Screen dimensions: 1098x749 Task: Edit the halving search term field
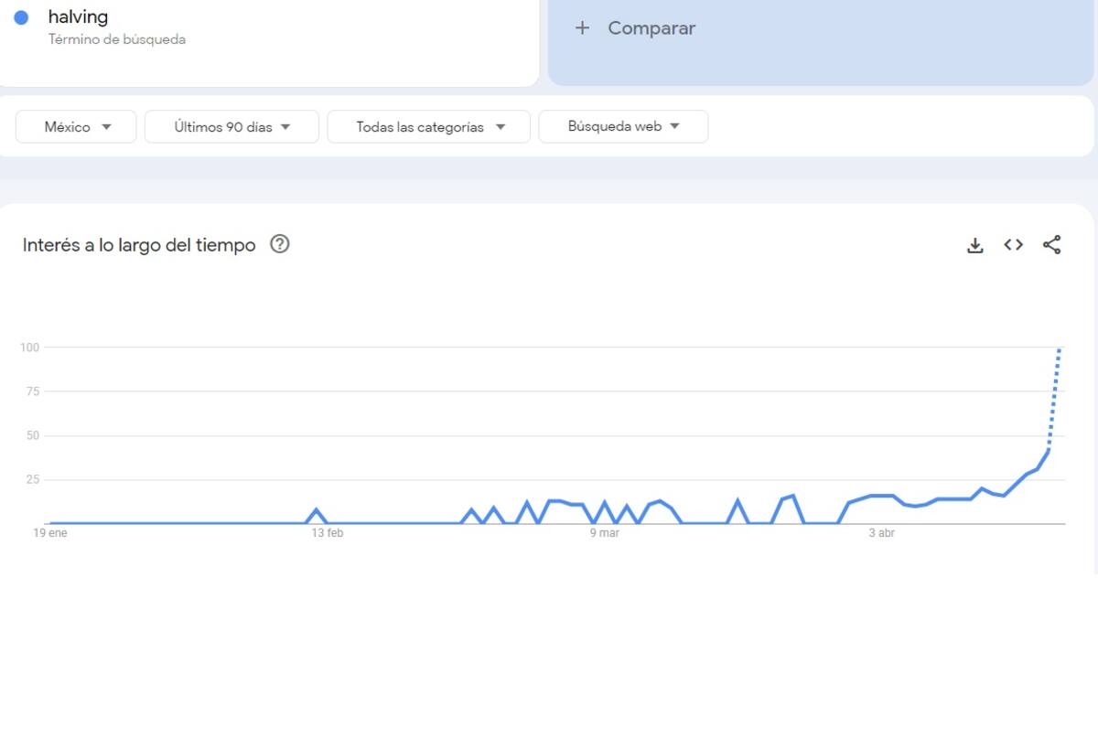[x=79, y=16]
